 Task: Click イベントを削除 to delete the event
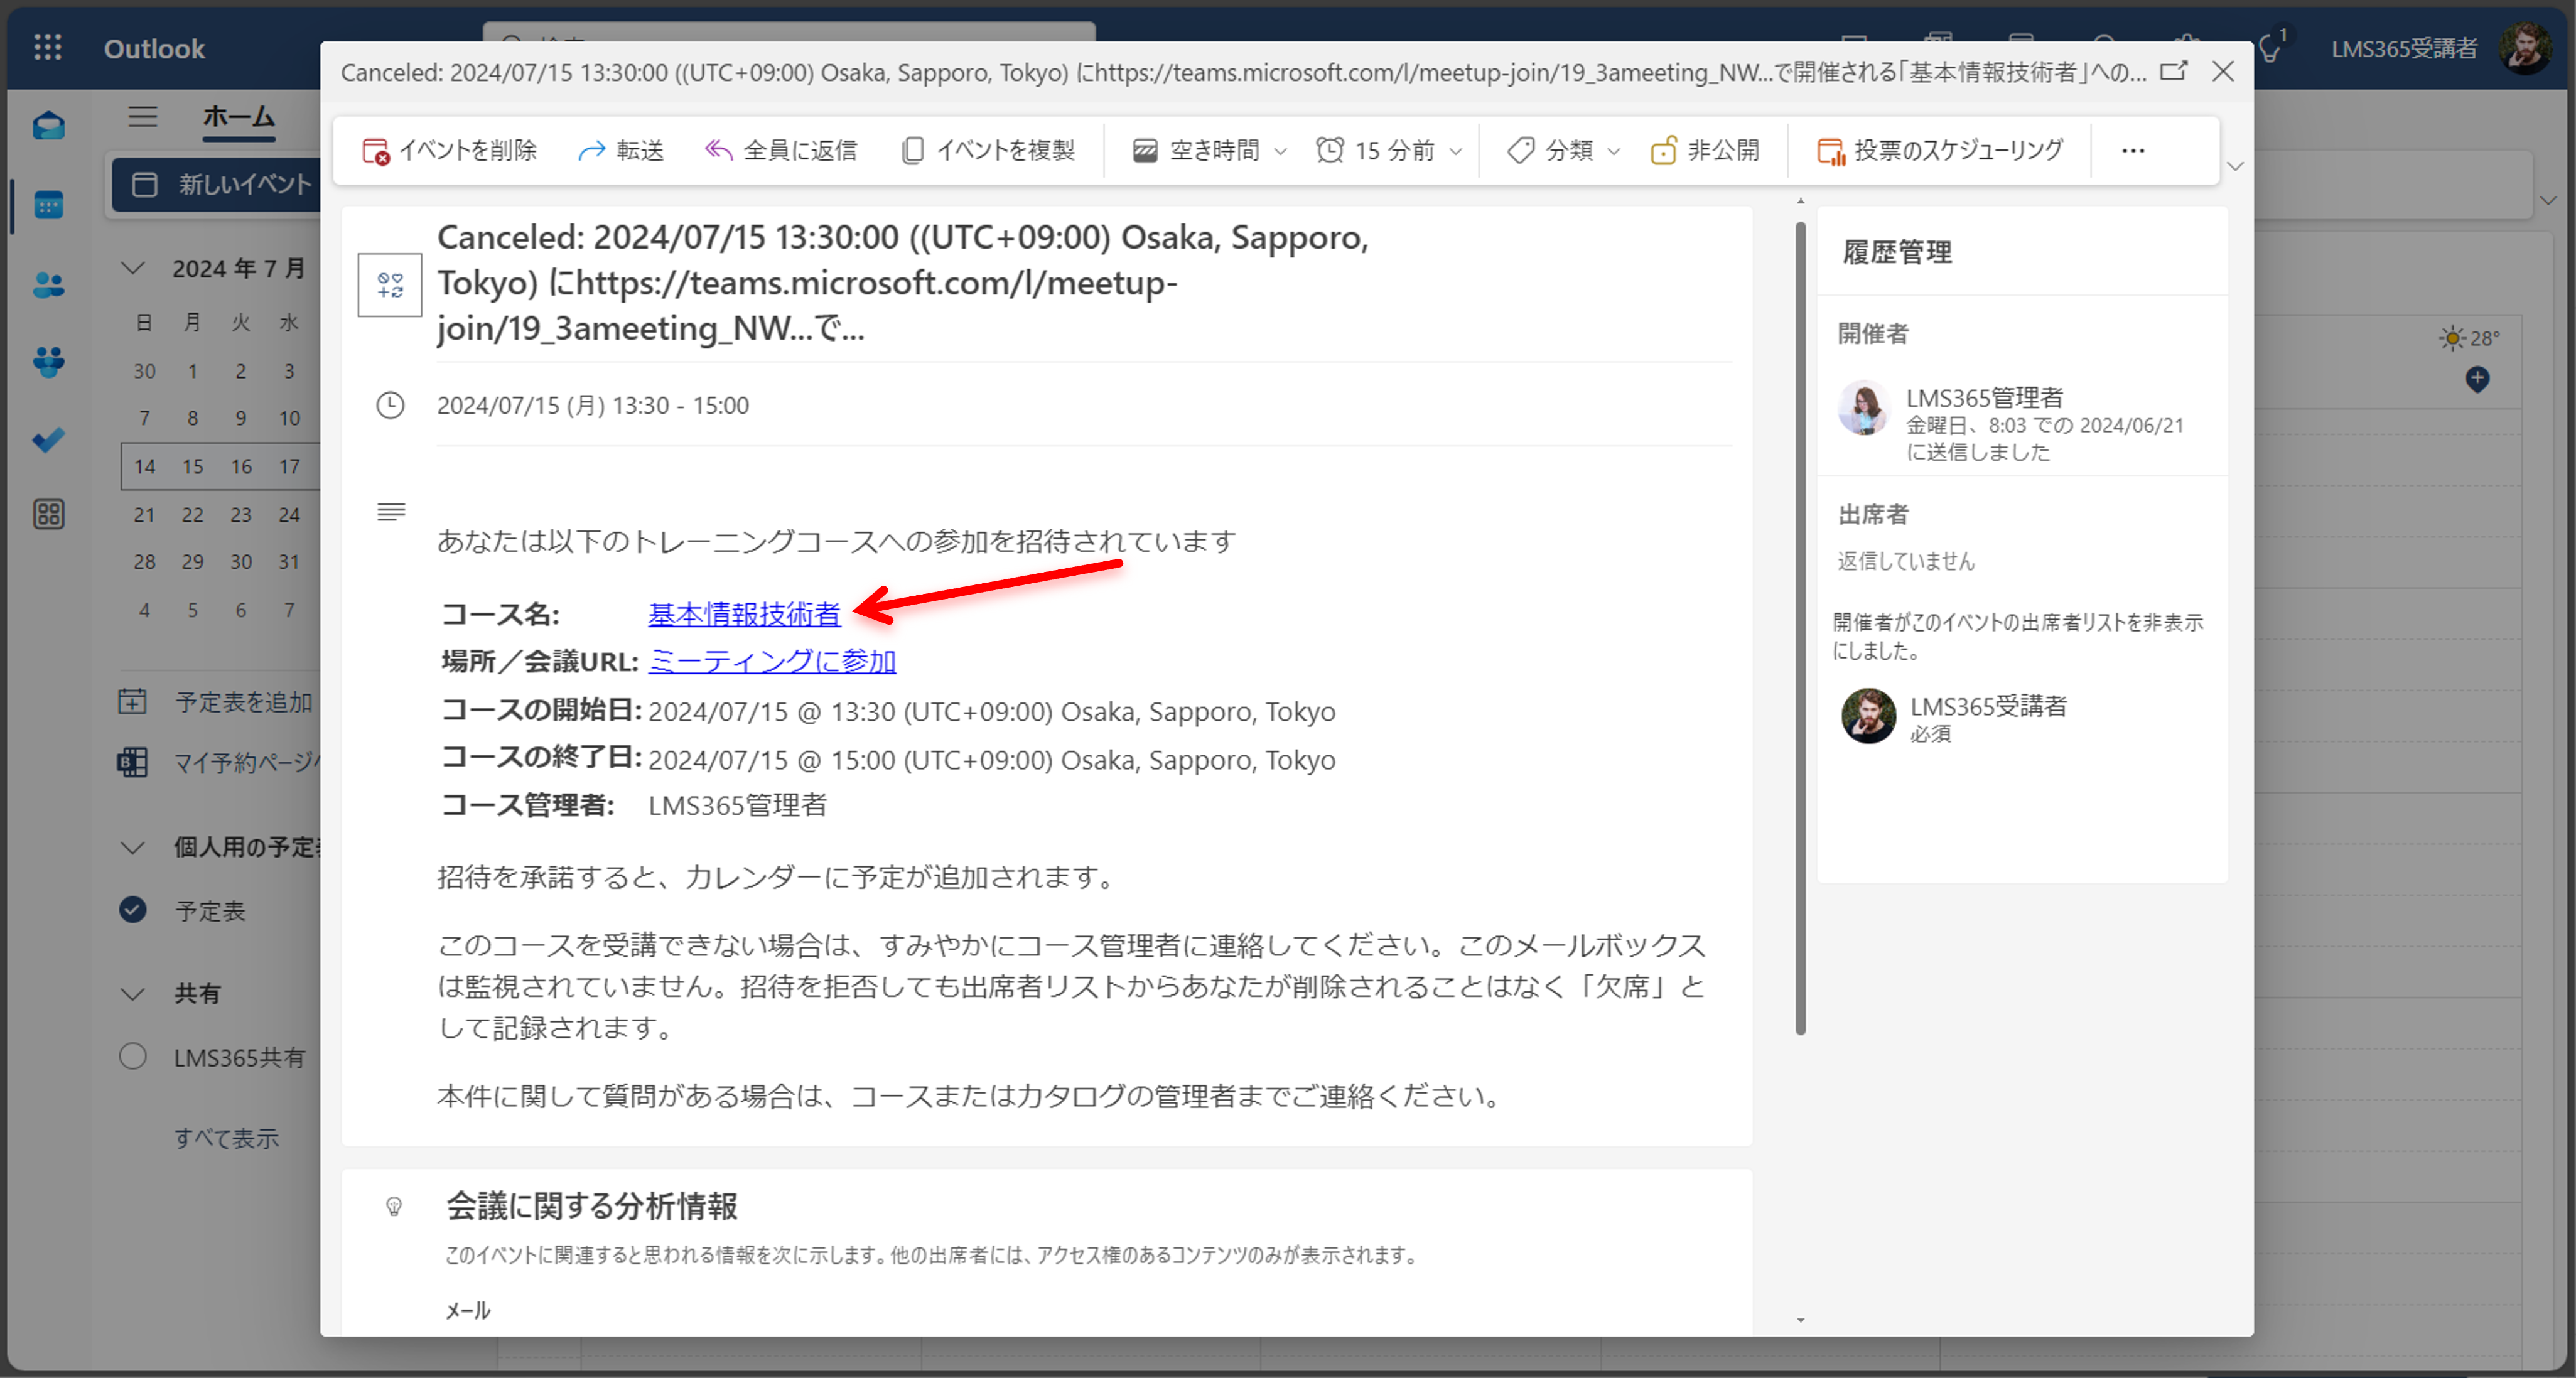(449, 150)
